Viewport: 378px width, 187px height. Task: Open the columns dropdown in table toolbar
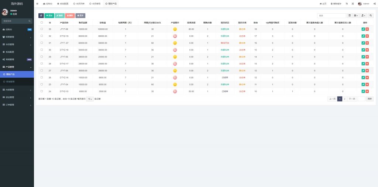point(355,15)
